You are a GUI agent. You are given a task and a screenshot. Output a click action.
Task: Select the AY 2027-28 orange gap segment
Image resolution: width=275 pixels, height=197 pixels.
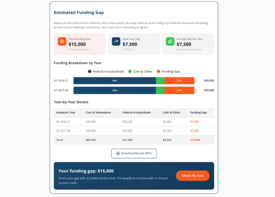pyautogui.click(x=179, y=90)
